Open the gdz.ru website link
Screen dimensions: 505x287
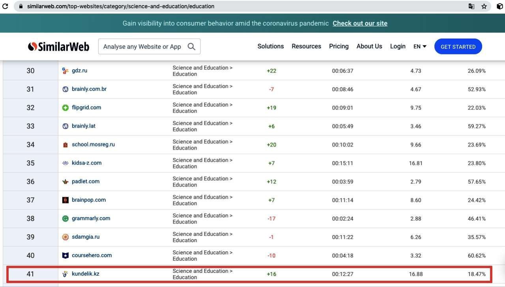(80, 71)
